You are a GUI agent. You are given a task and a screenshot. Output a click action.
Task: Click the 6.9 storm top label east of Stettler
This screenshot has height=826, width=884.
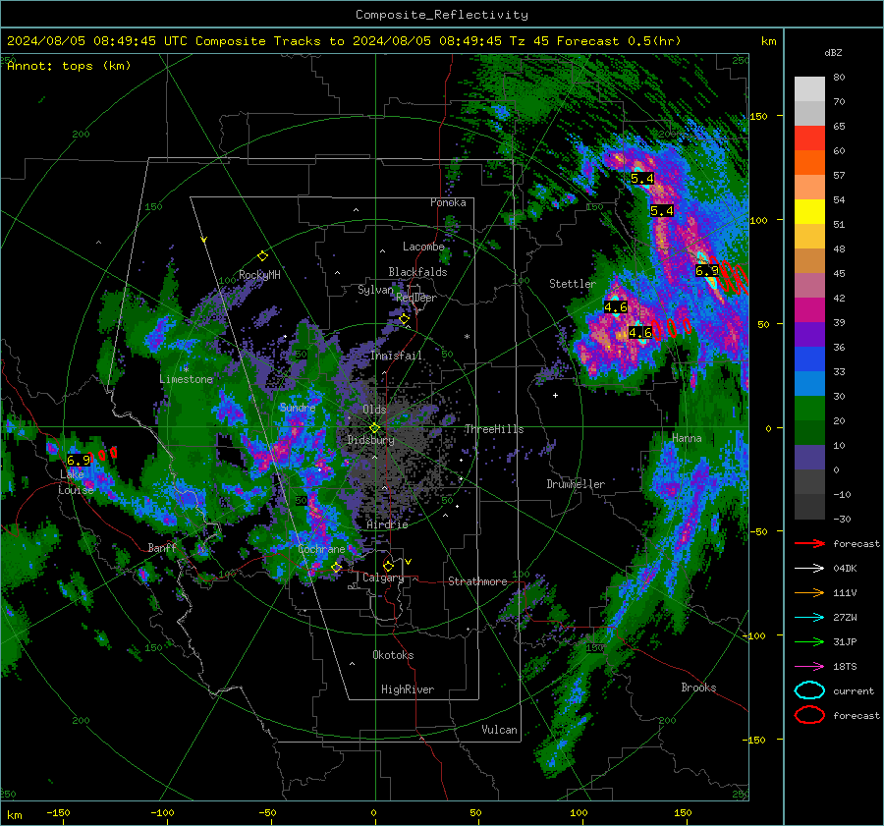706,271
